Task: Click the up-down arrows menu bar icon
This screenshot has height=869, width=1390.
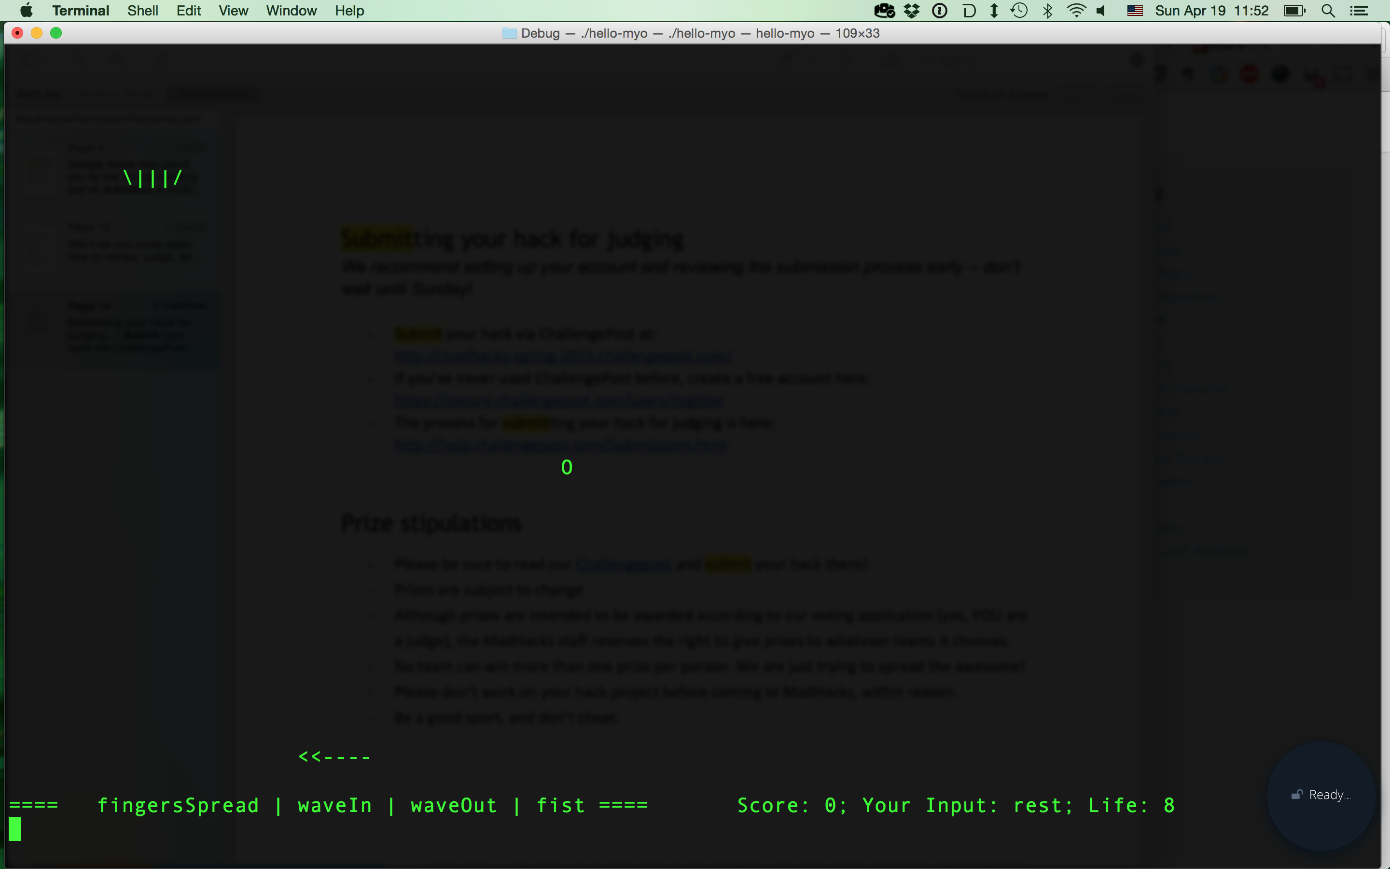Action: [x=994, y=11]
